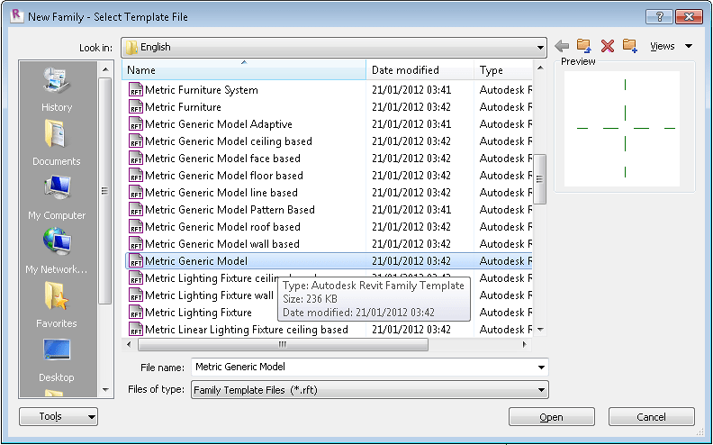Screen dimensions: 713x445
Task: Click RFT icon of Metric Generic Model floor based
Action: tap(136, 175)
